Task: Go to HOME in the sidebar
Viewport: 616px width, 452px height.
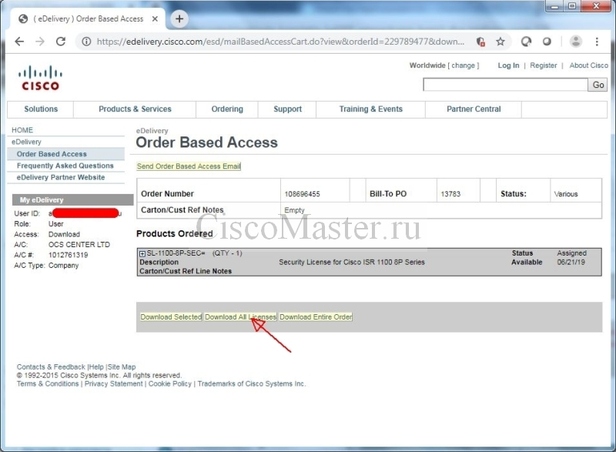Action: [x=22, y=130]
